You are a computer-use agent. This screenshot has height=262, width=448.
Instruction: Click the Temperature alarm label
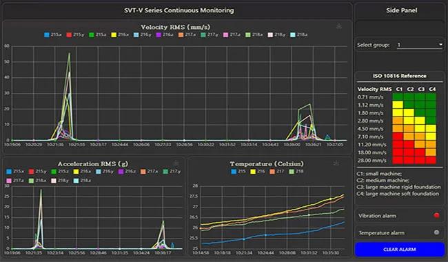381,233
